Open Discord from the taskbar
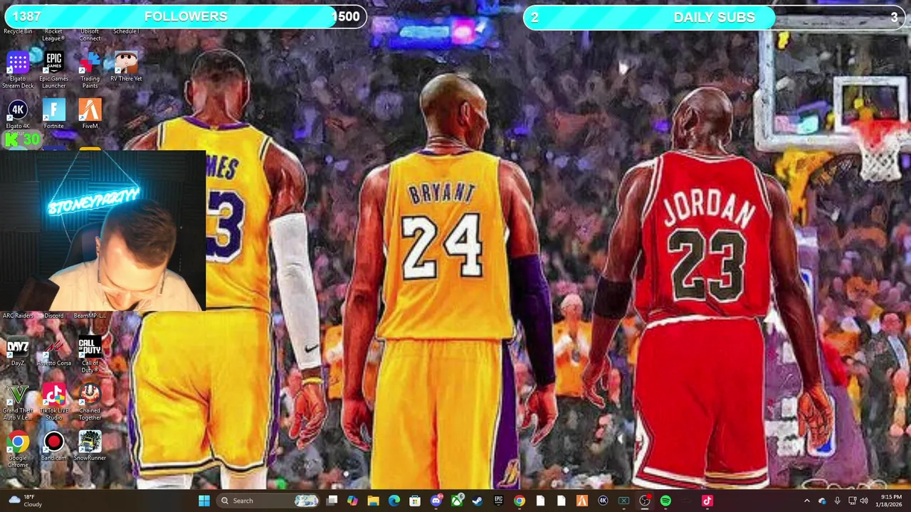911x512 pixels. (x=436, y=501)
